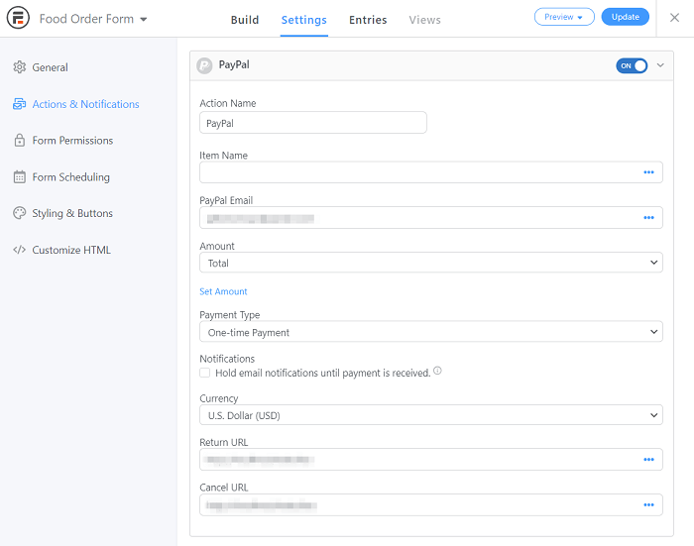Screen dimensions: 694x546
Task: Close the form editor with X
Action: point(674,18)
